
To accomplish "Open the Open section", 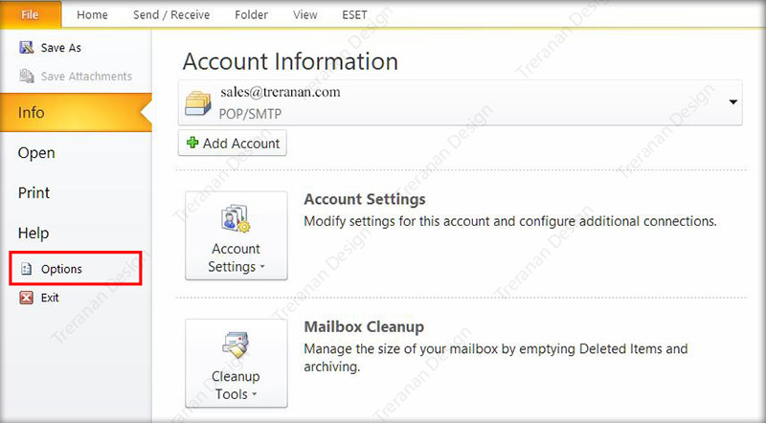I will coord(36,153).
